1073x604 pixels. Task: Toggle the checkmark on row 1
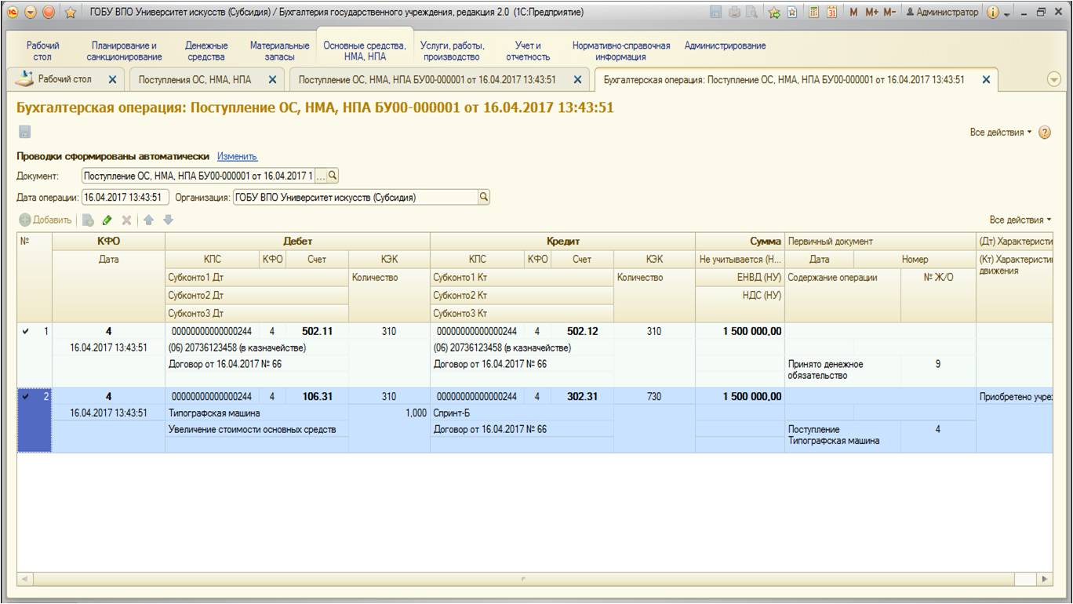pyautogui.click(x=26, y=332)
